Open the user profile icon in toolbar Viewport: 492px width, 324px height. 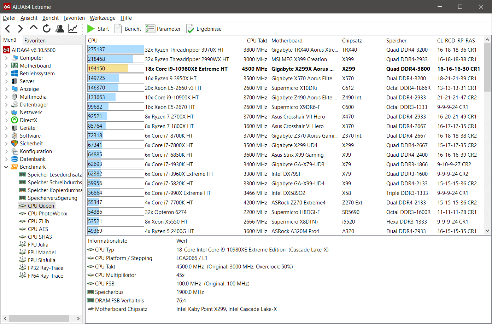pyautogui.click(x=60, y=29)
